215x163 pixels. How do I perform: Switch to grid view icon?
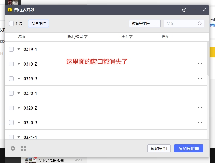(x=23, y=148)
